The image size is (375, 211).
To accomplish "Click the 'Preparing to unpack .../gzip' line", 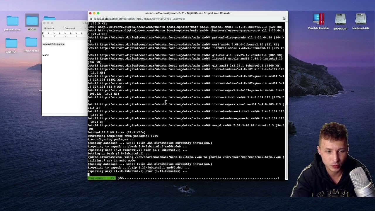I will pyautogui.click(x=138, y=168).
